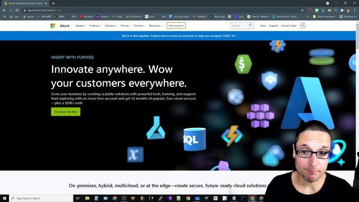Click the blue shield security icon
This screenshot has height=202, width=359.
tap(270, 81)
